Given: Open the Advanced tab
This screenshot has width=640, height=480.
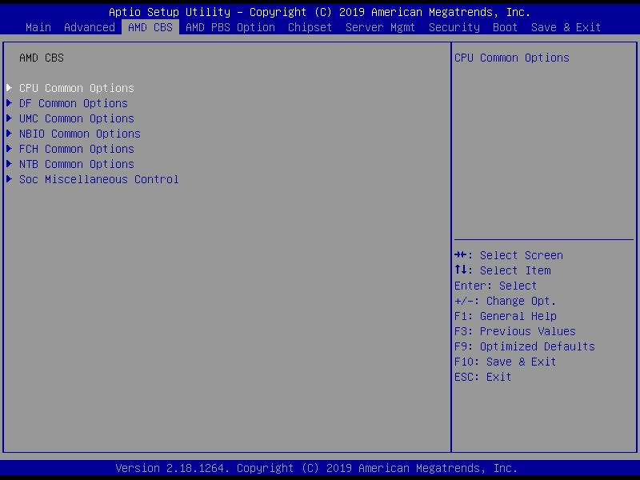Looking at the screenshot, I should pyautogui.click(x=90, y=27).
